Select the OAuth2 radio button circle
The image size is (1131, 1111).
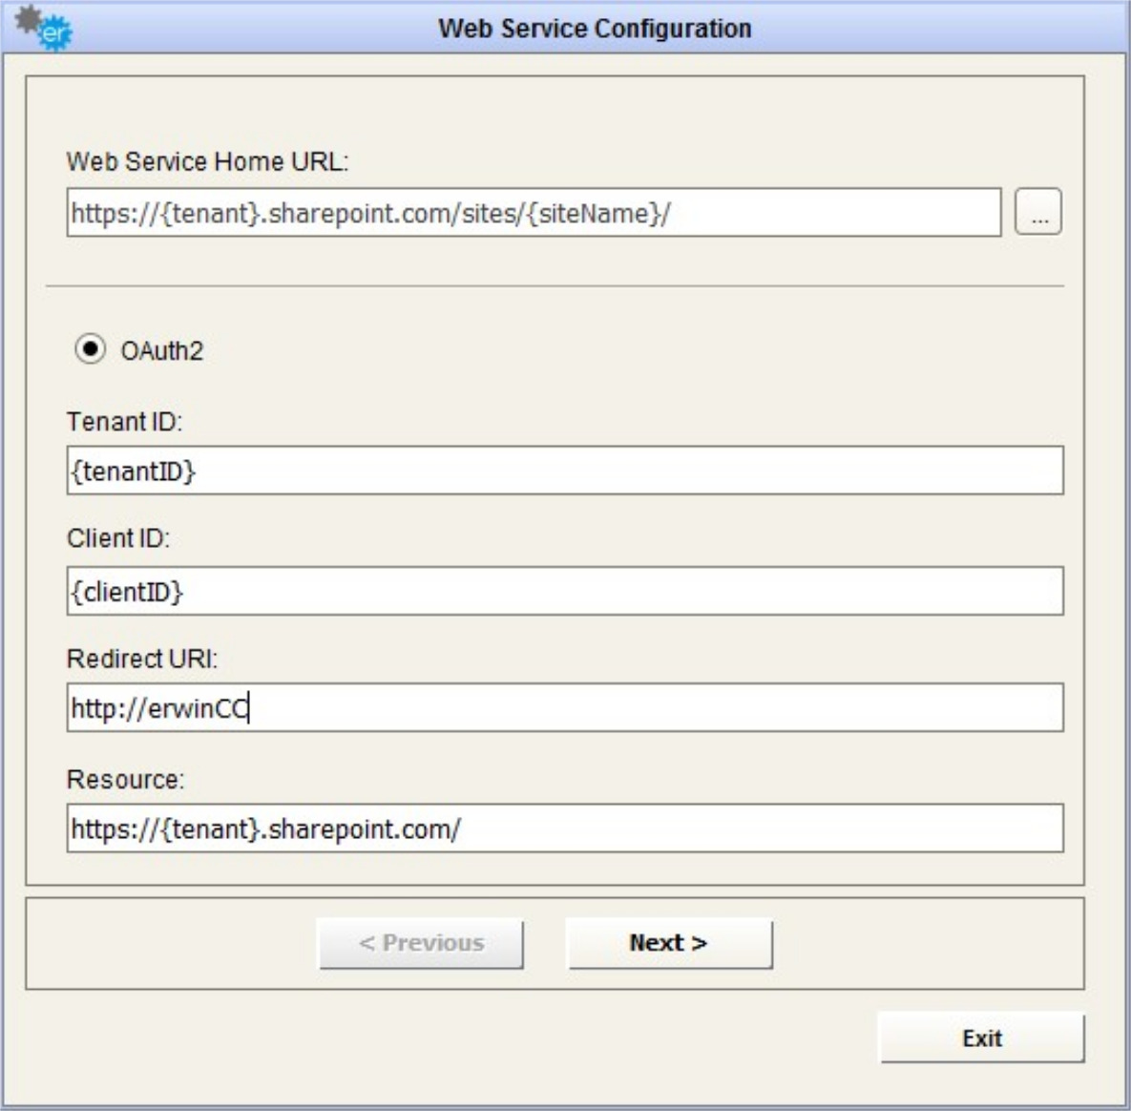pos(91,350)
